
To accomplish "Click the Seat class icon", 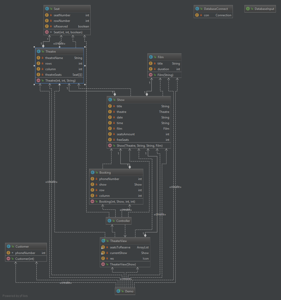I will click(x=47, y=9).
